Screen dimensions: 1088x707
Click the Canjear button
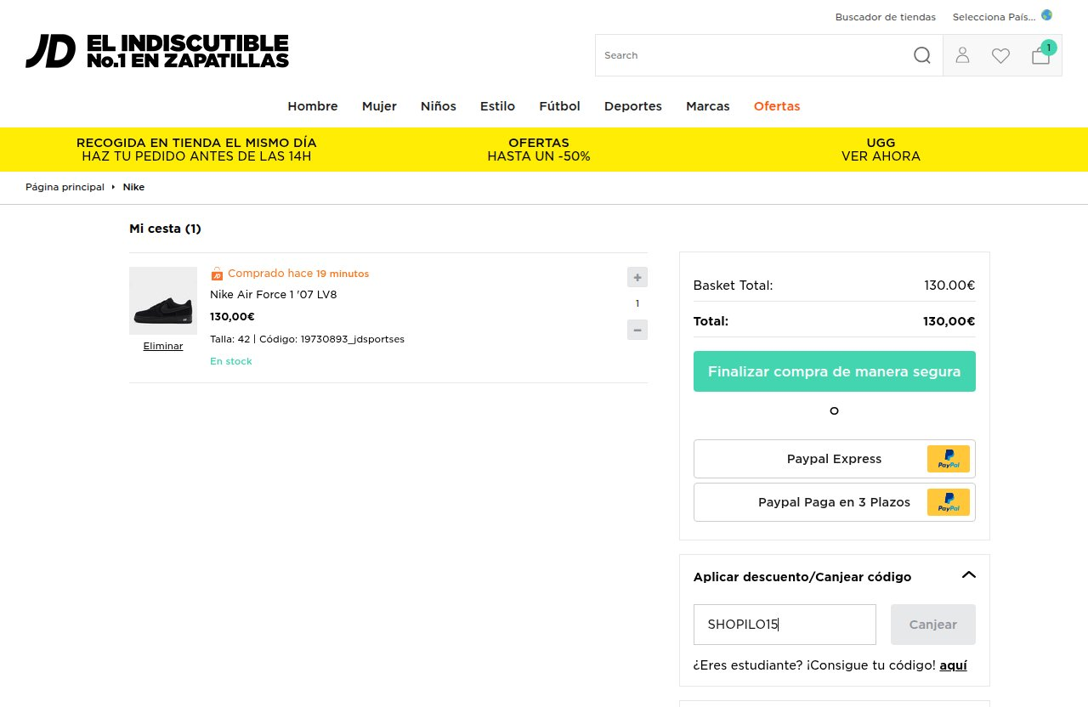[x=933, y=625]
